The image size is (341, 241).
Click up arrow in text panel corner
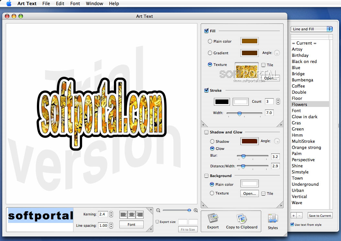(x=151, y=210)
